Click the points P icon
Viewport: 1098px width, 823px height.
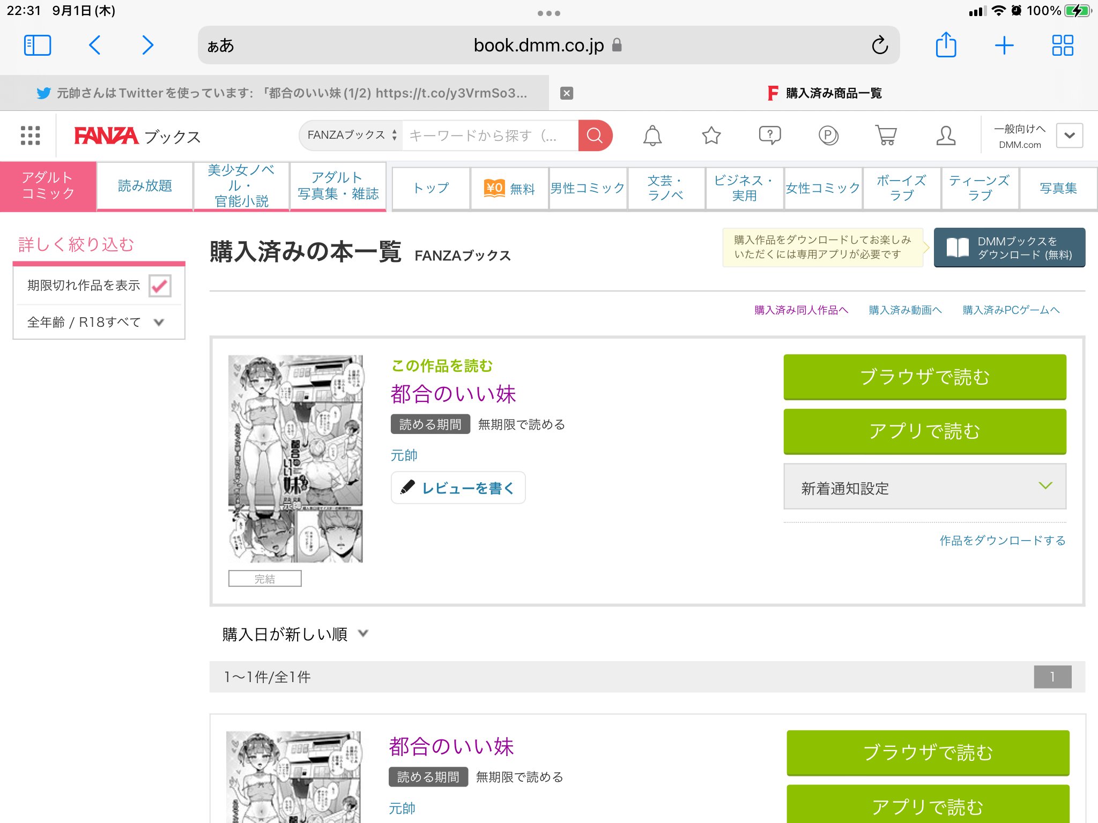tap(828, 136)
